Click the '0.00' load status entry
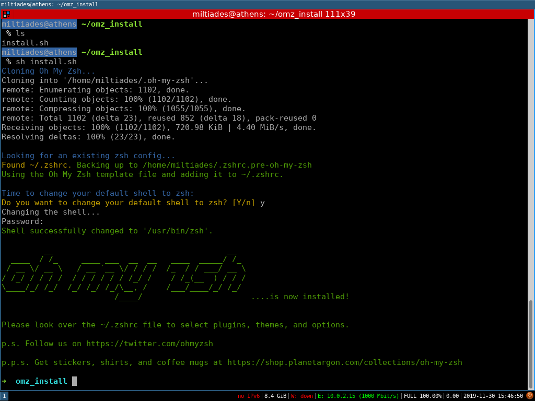 pyautogui.click(x=452, y=396)
